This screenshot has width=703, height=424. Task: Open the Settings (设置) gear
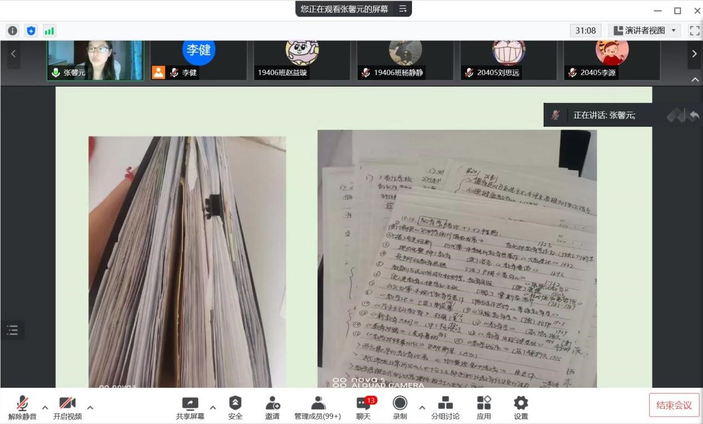click(521, 407)
